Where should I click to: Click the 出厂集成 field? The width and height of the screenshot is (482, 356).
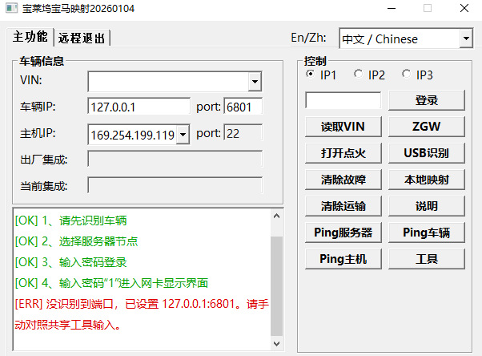point(175,159)
